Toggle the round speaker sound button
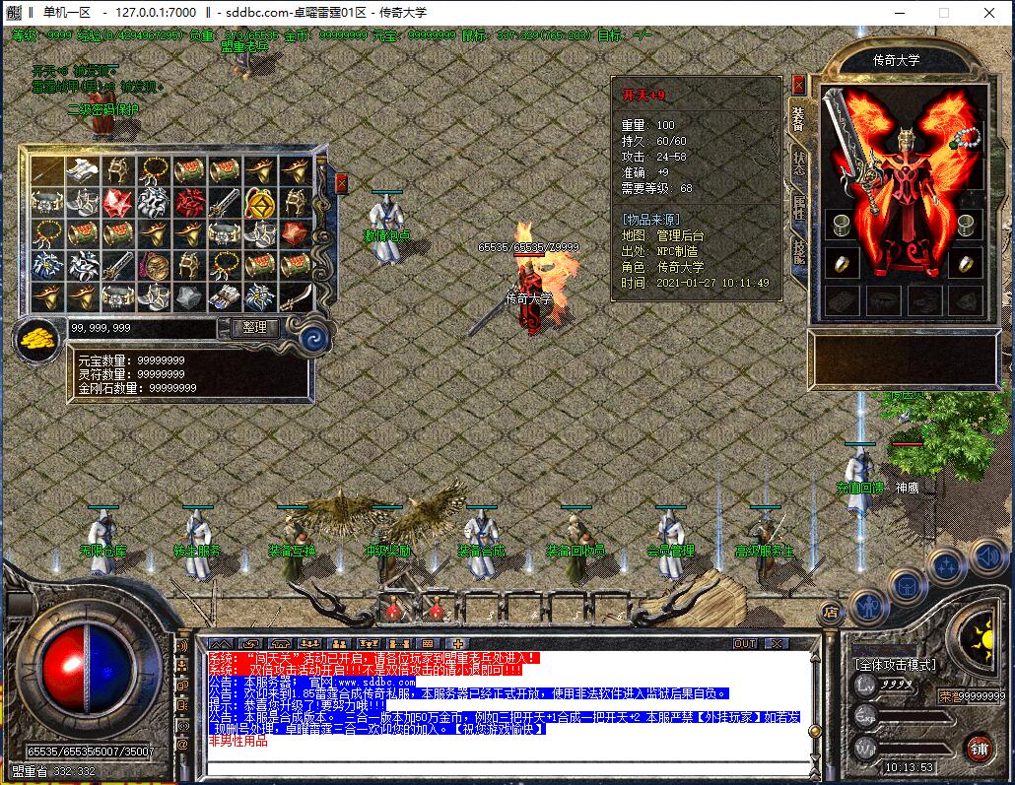 coord(988,557)
